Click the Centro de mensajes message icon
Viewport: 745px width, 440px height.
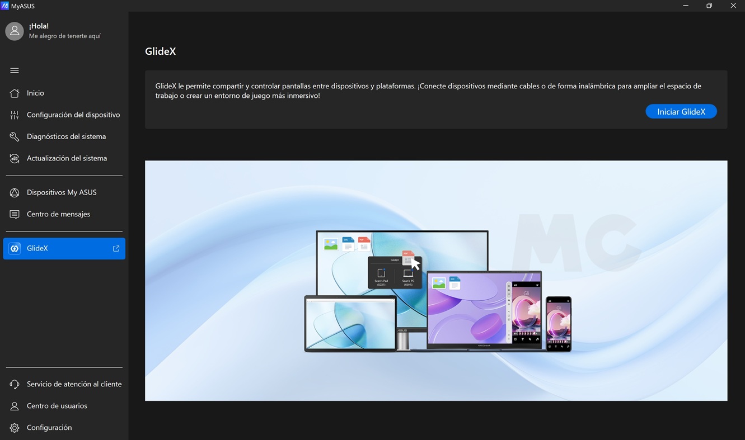[x=15, y=215]
